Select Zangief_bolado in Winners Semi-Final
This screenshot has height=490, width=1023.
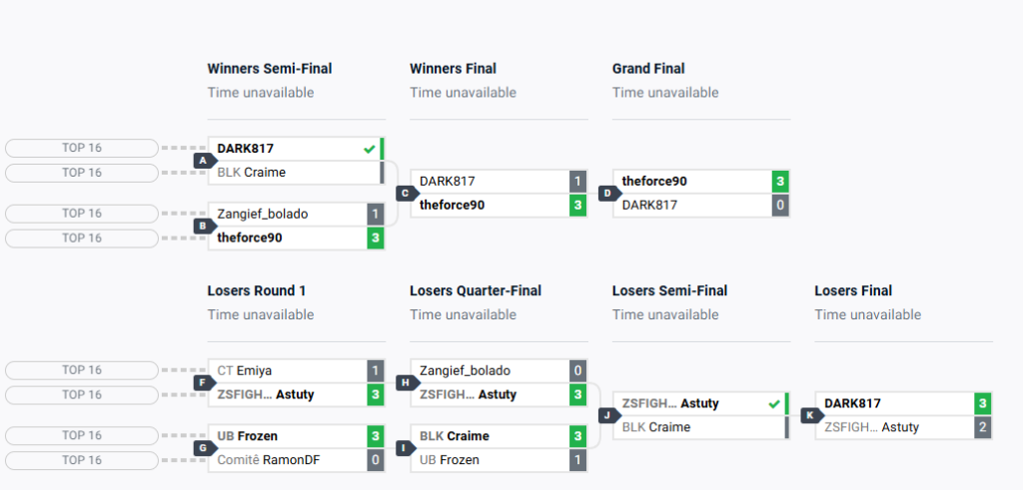coord(263,214)
